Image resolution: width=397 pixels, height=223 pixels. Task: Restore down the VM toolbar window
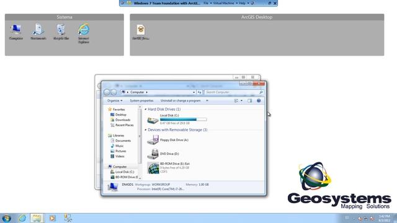pos(269,3)
